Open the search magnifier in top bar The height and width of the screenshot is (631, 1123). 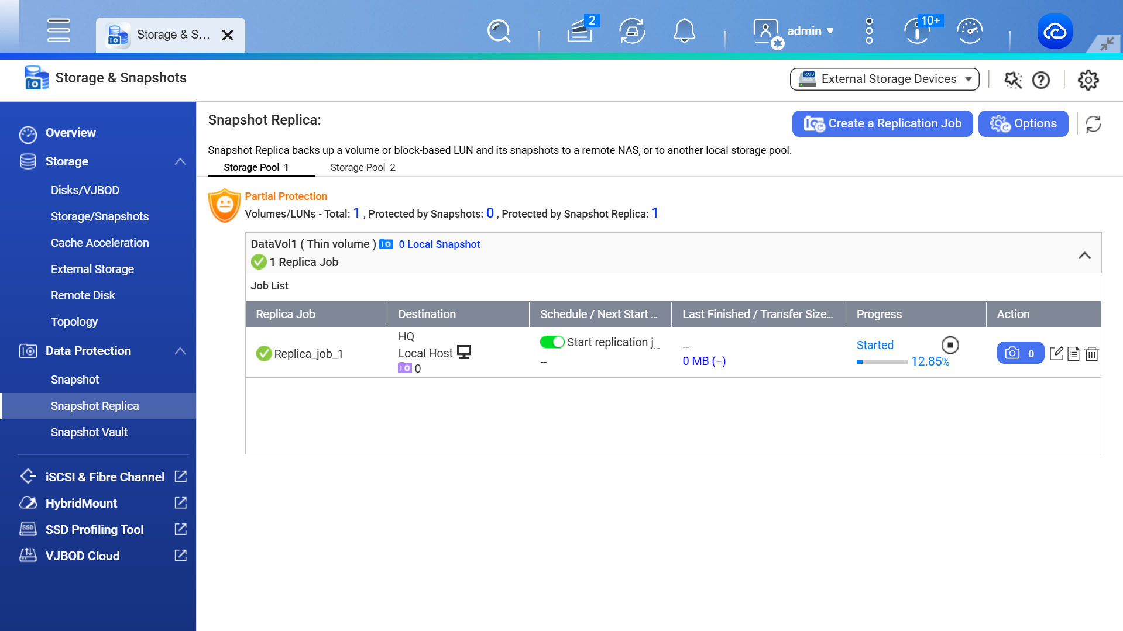click(x=499, y=31)
